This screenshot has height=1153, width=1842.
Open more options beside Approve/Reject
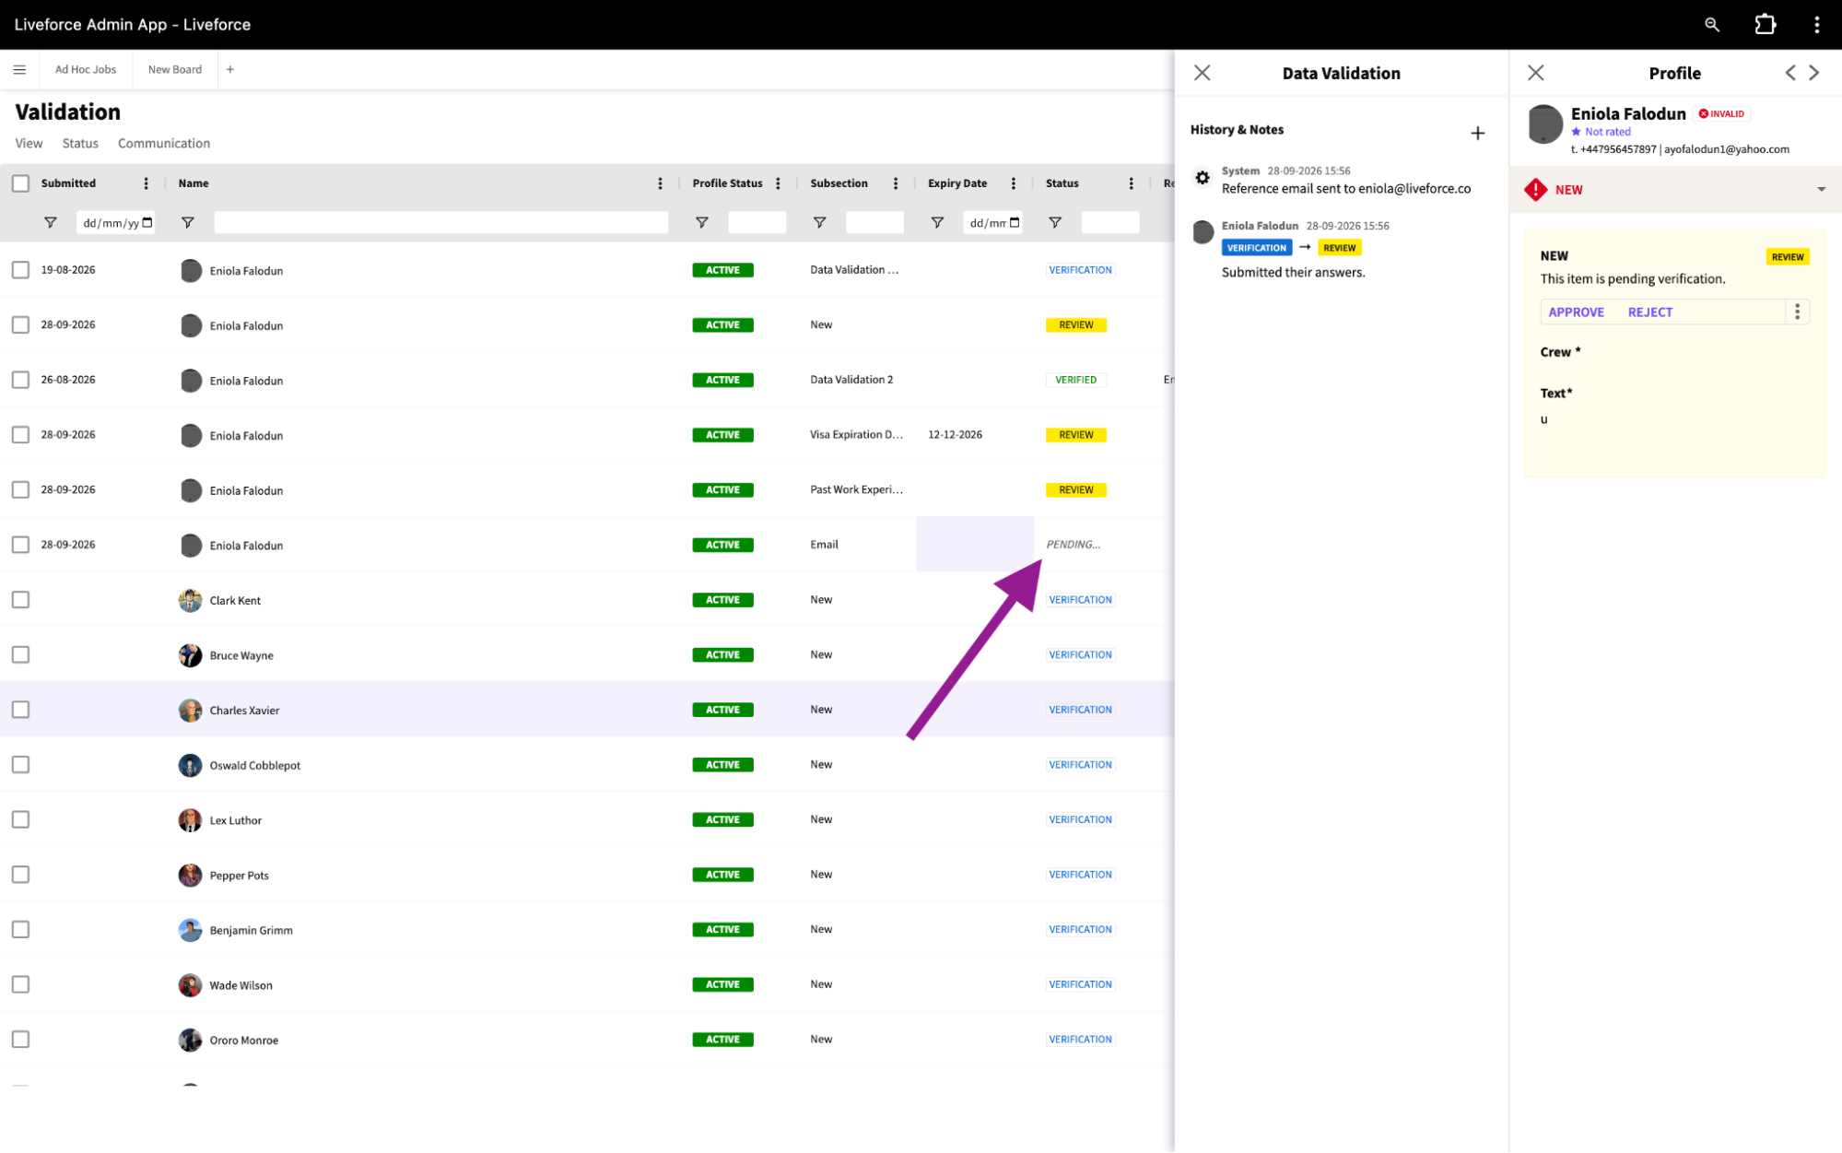pos(1797,312)
